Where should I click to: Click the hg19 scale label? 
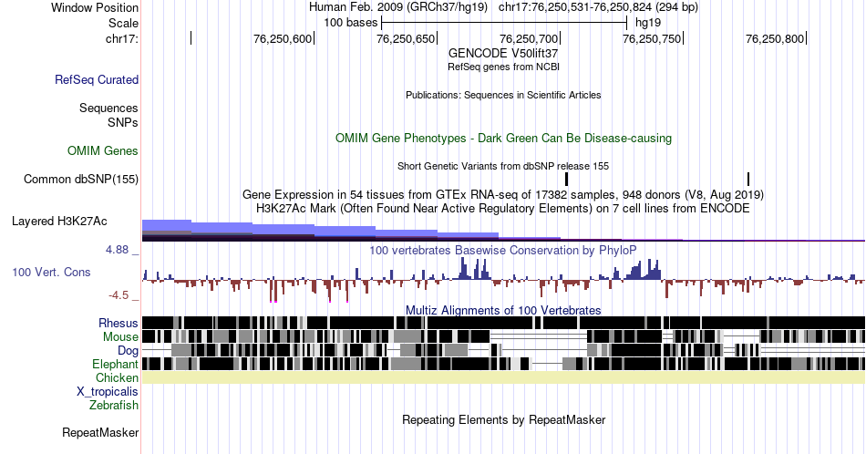tap(648, 23)
